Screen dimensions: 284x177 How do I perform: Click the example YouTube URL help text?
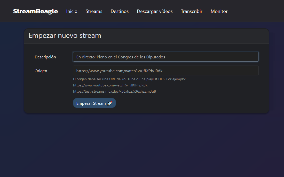110,85
